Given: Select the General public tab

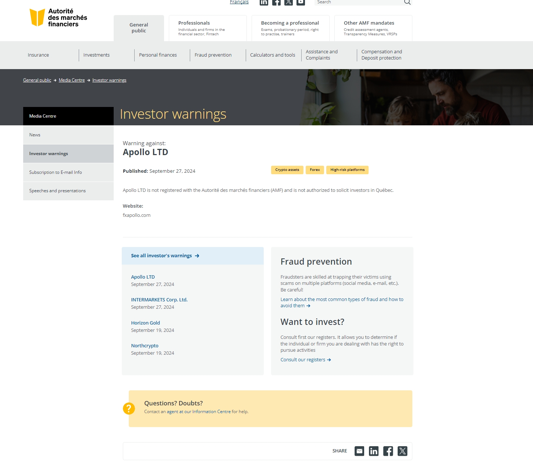Looking at the screenshot, I should [x=139, y=28].
